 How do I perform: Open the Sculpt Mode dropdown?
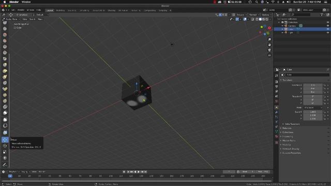[11, 19]
